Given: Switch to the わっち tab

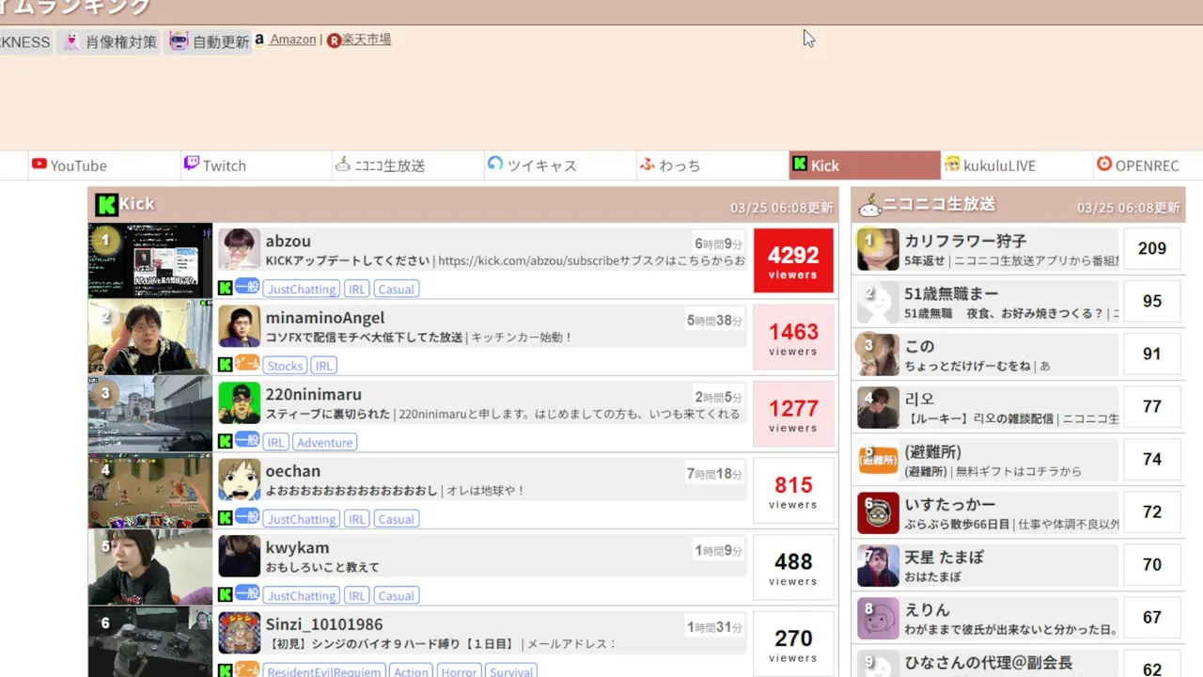Looking at the screenshot, I should pyautogui.click(x=712, y=165).
